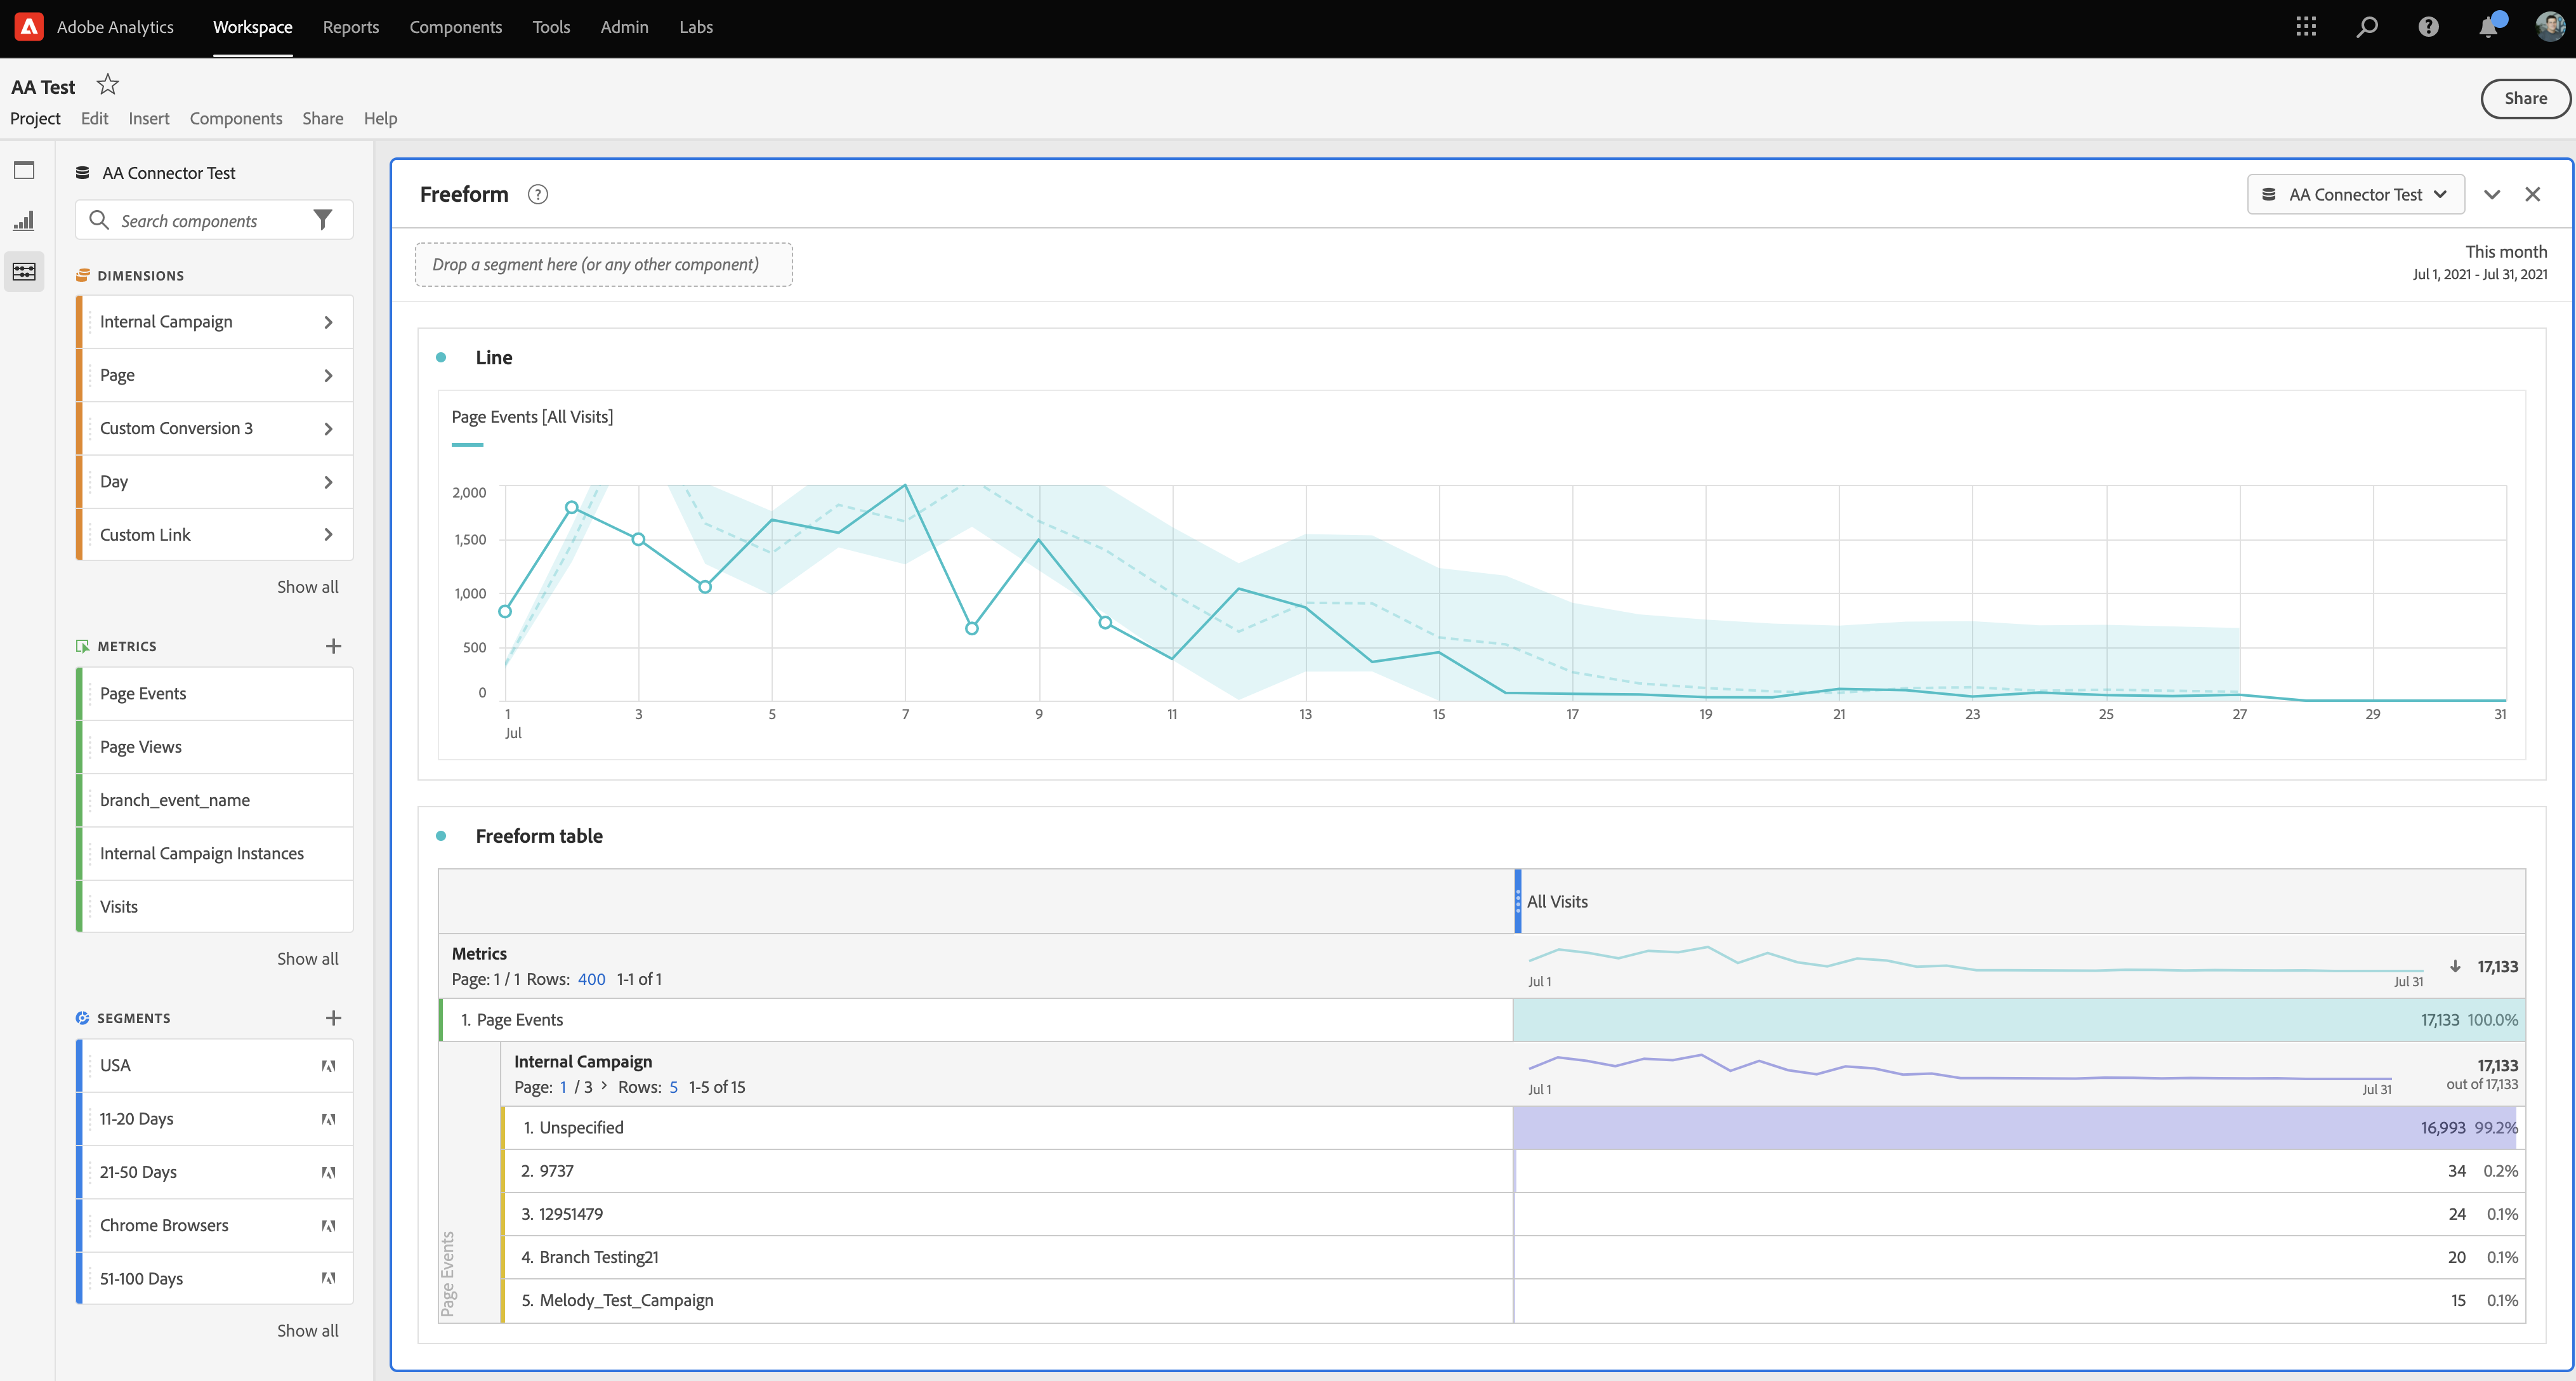2576x1381 pixels.
Task: Click the Line visualization color dot
Action: pos(441,357)
